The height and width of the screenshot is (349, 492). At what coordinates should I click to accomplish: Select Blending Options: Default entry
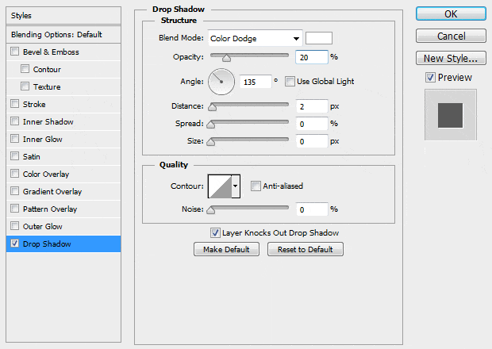(57, 35)
